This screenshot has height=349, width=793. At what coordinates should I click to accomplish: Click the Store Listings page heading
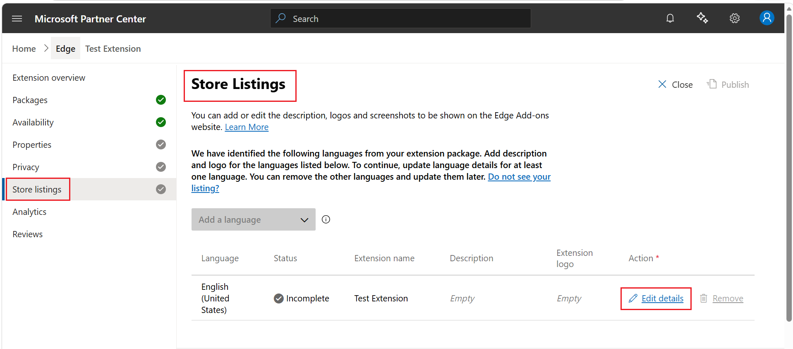(238, 84)
